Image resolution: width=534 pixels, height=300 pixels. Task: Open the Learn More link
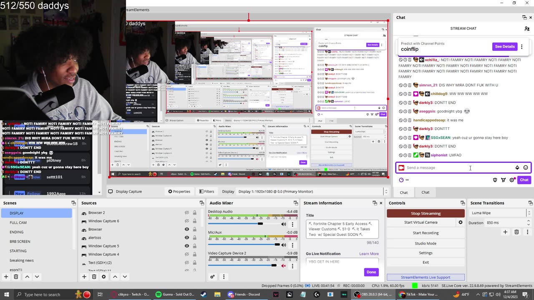coord(369,254)
